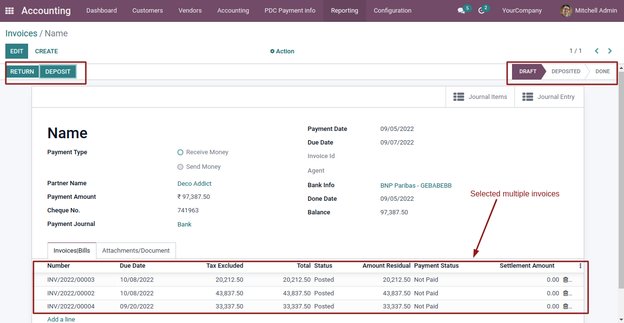Click total 43,837.50 in Total column
Image resolution: width=624 pixels, height=323 pixels.
point(297,293)
